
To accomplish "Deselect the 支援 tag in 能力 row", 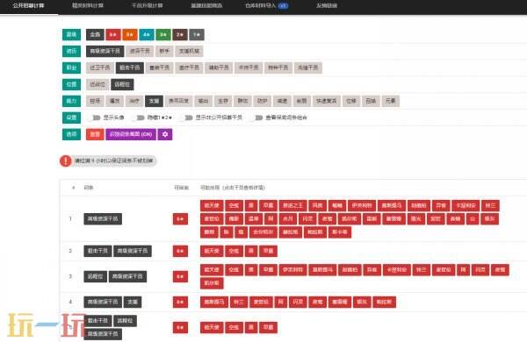I will (155, 101).
